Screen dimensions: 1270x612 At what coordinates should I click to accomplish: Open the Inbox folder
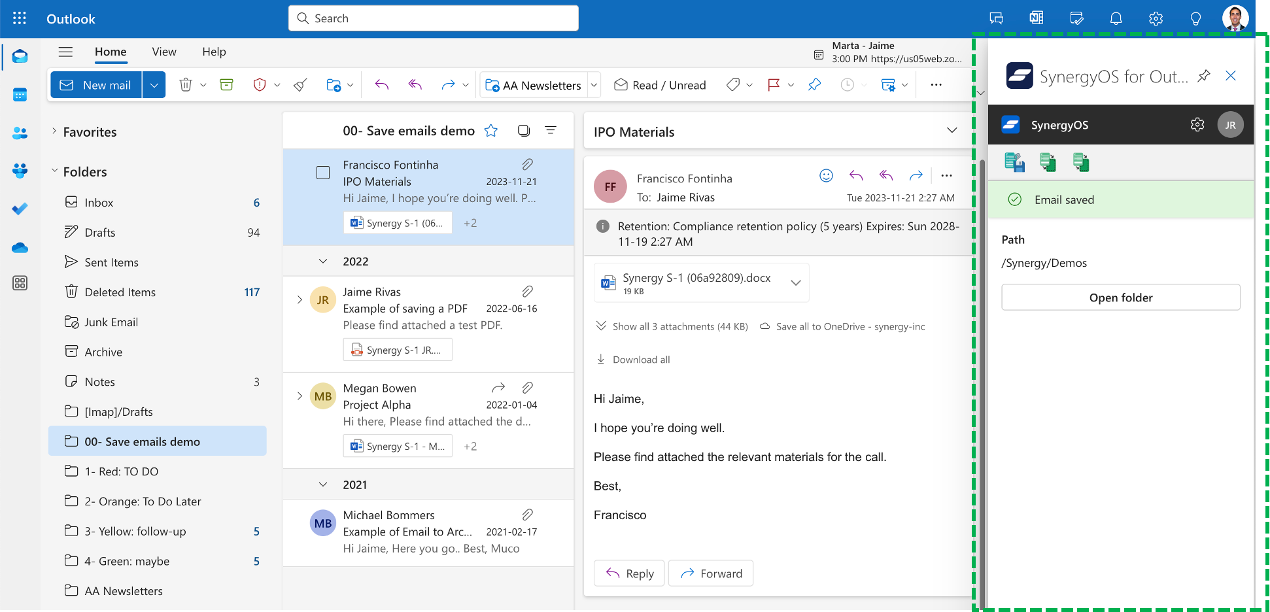click(158, 203)
